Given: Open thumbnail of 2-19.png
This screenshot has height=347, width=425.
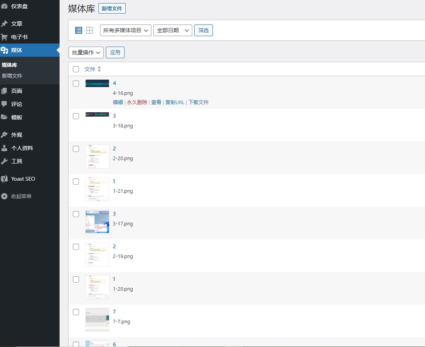Looking at the screenshot, I should point(97,255).
